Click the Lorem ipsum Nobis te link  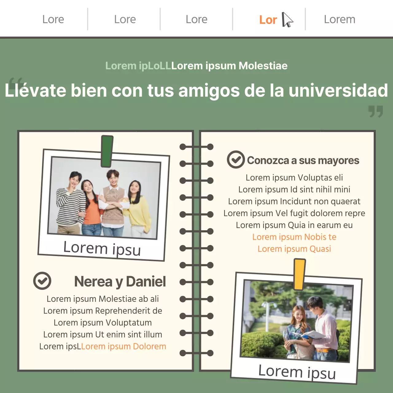294,237
